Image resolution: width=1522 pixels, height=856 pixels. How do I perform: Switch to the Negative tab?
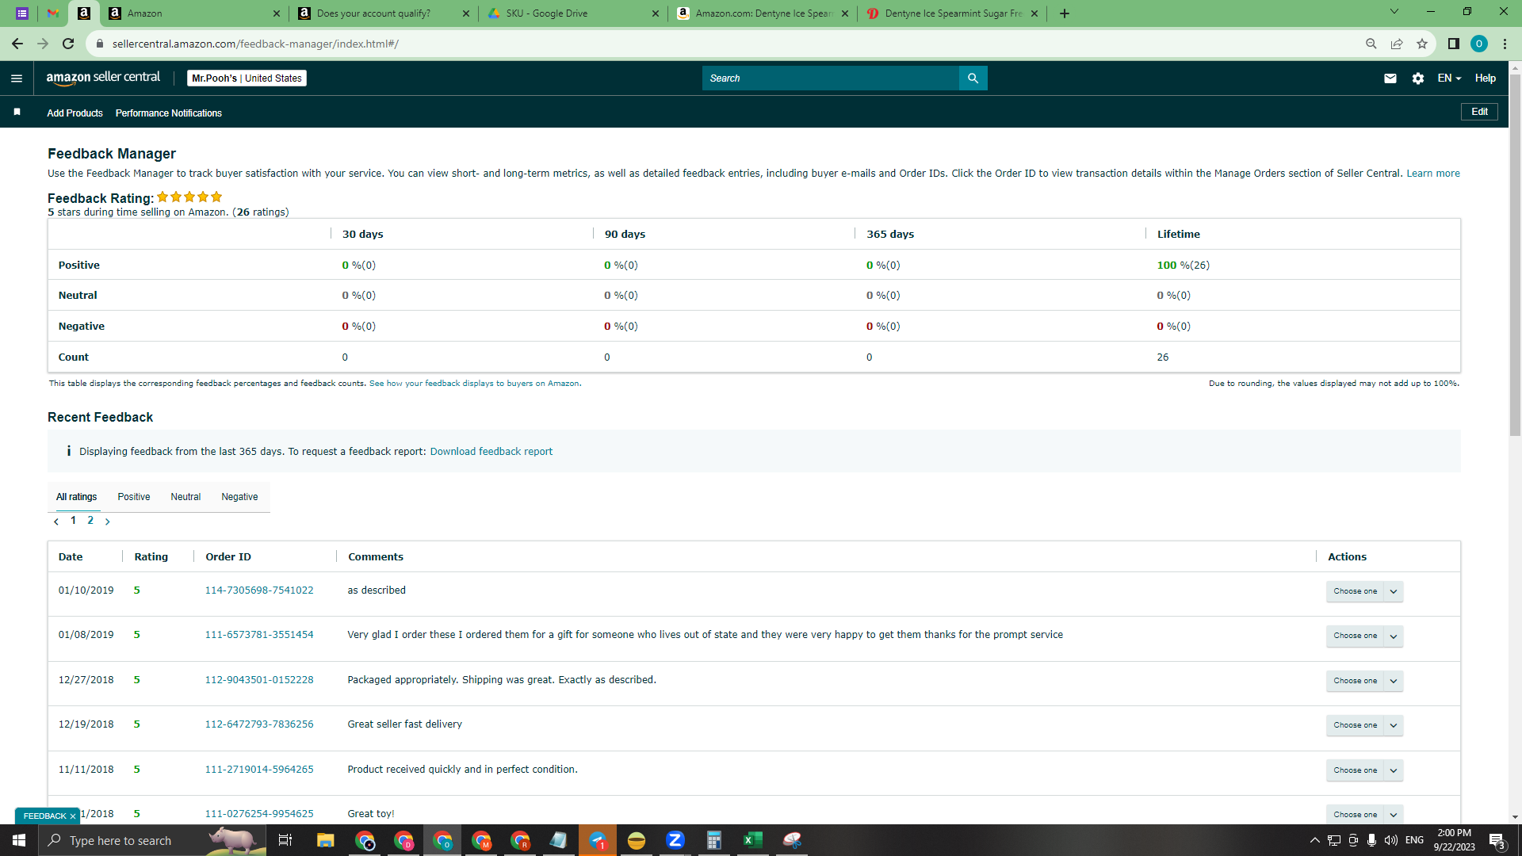(x=239, y=497)
